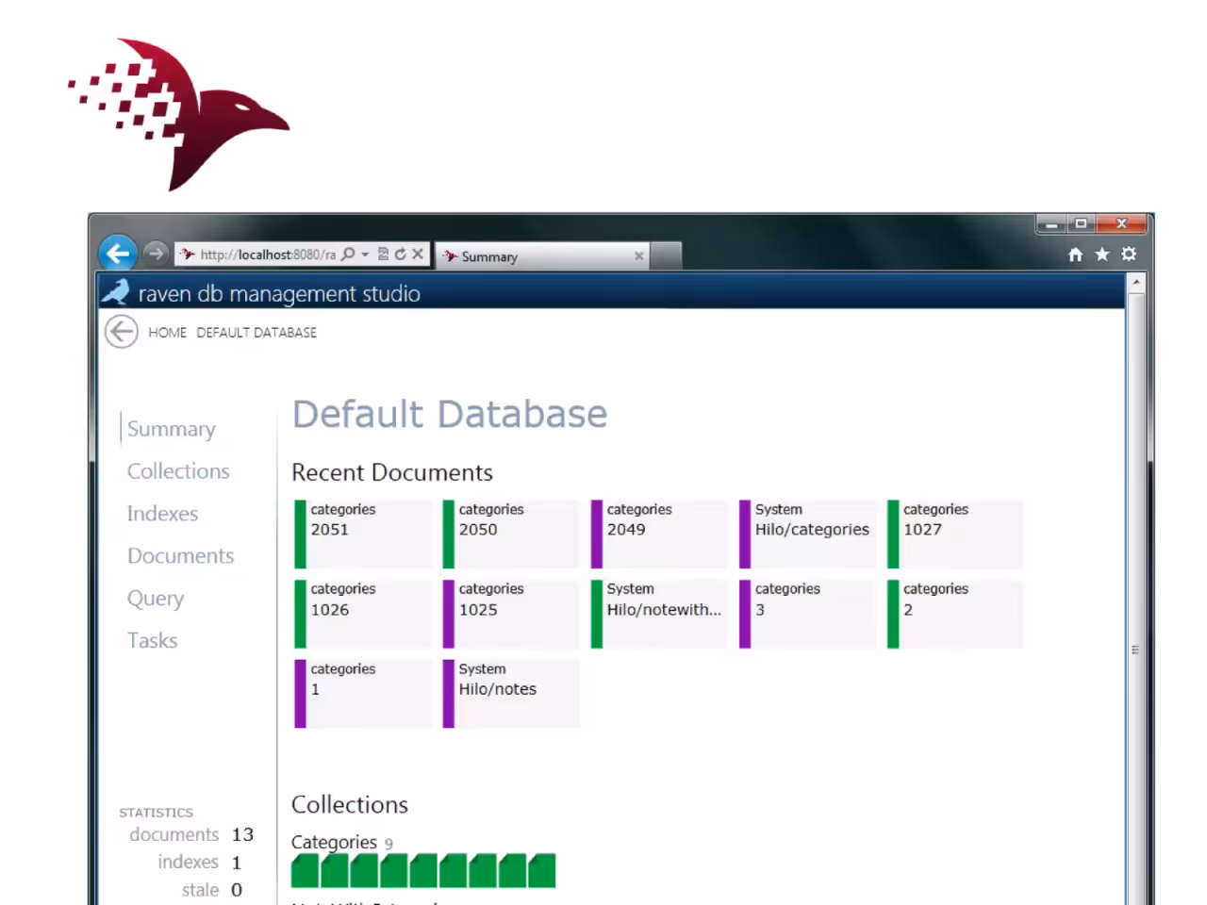Close the Summary browser tab
The width and height of the screenshot is (1207, 905).
point(639,255)
